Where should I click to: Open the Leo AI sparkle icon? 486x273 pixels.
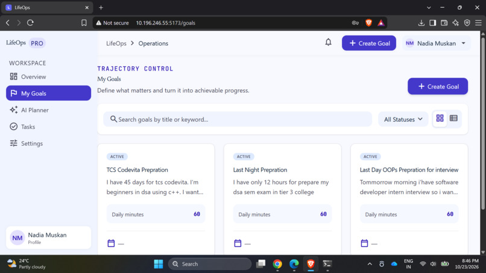coord(456,23)
